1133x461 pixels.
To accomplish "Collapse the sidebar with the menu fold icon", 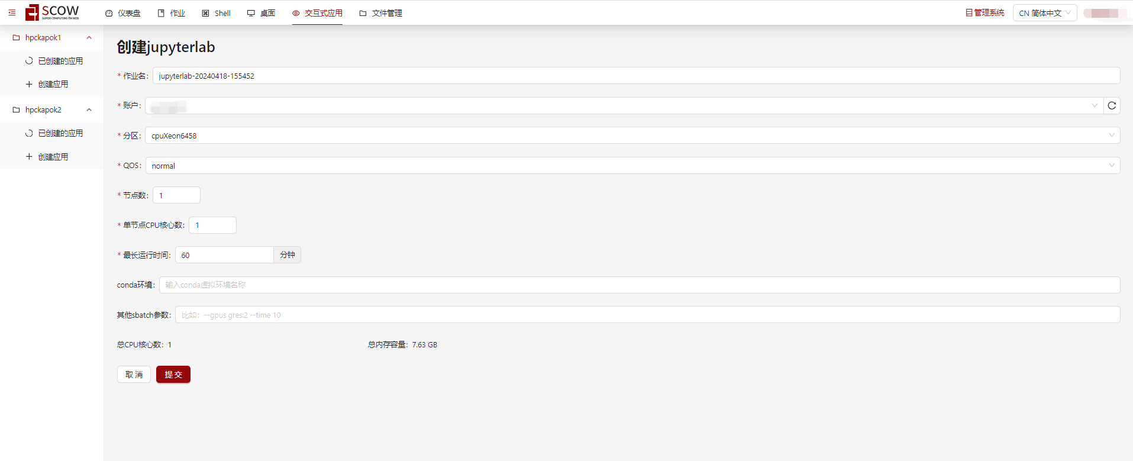I will pos(12,12).
